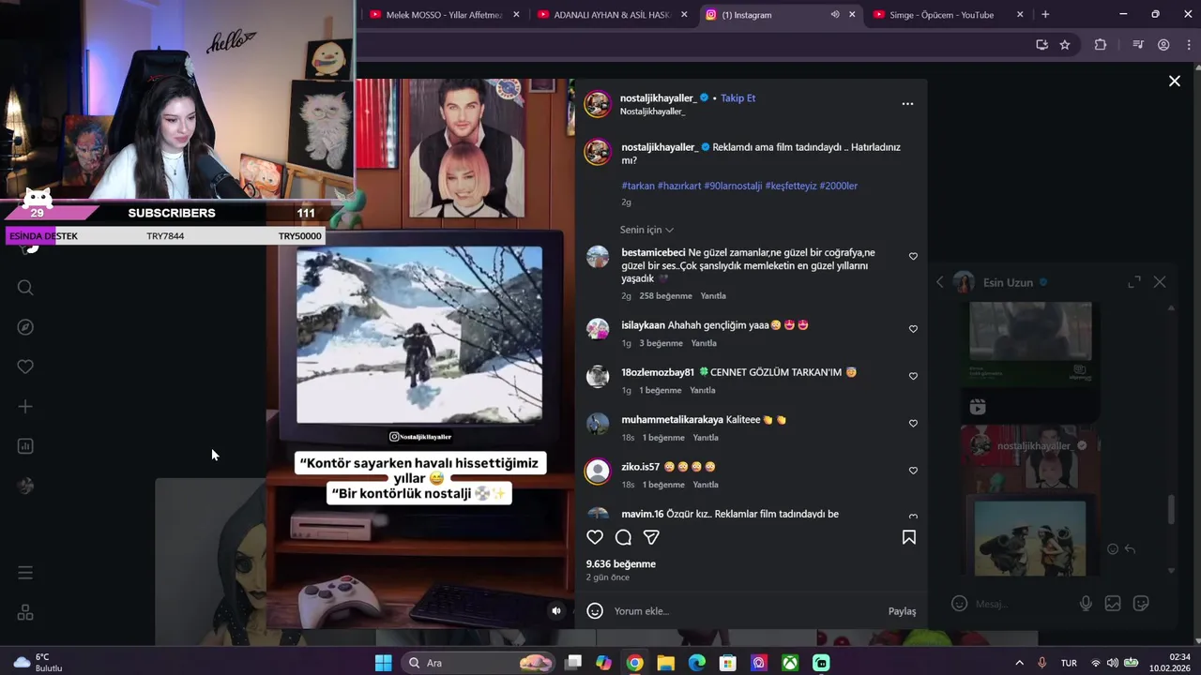Mute the Instagram tab via speaker icon
Viewport: 1201px width, 675px height.
pos(834,15)
